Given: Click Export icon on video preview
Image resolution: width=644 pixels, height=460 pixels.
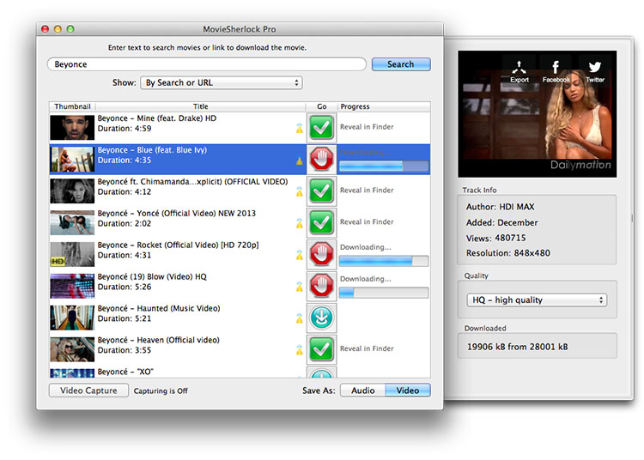Looking at the screenshot, I should [x=519, y=71].
